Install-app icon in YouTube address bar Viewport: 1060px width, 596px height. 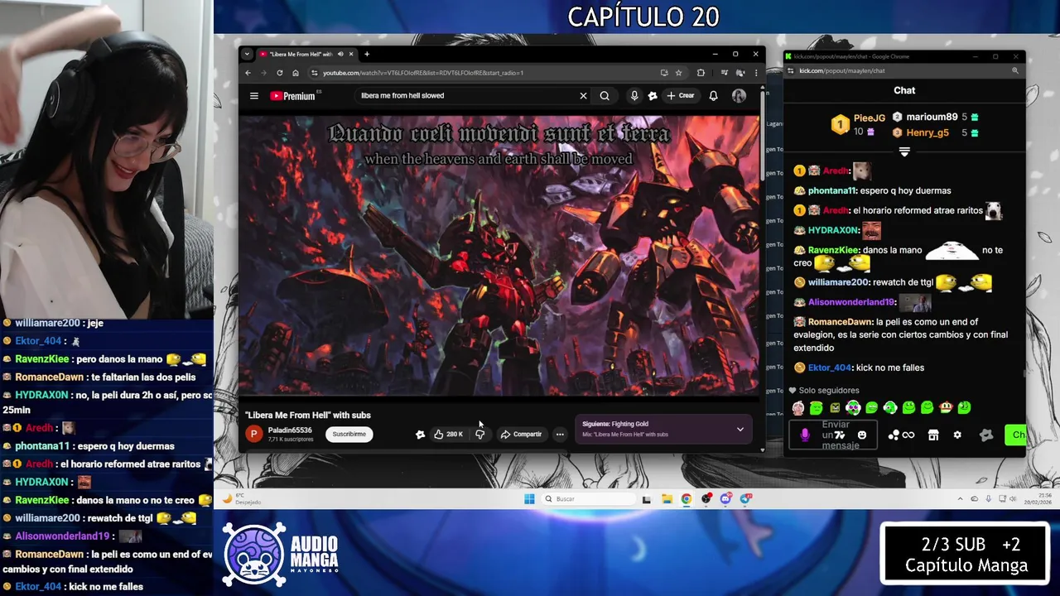(664, 73)
